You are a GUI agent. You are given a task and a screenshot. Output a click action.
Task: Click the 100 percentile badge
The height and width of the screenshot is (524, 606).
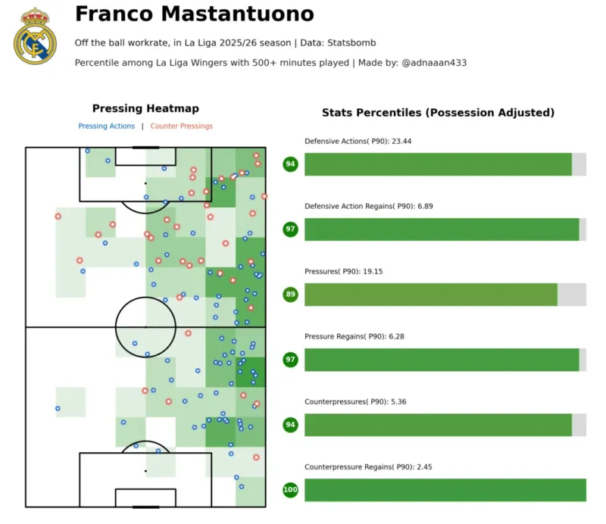[x=290, y=490]
